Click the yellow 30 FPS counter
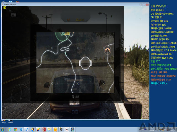 pos(5,8)
